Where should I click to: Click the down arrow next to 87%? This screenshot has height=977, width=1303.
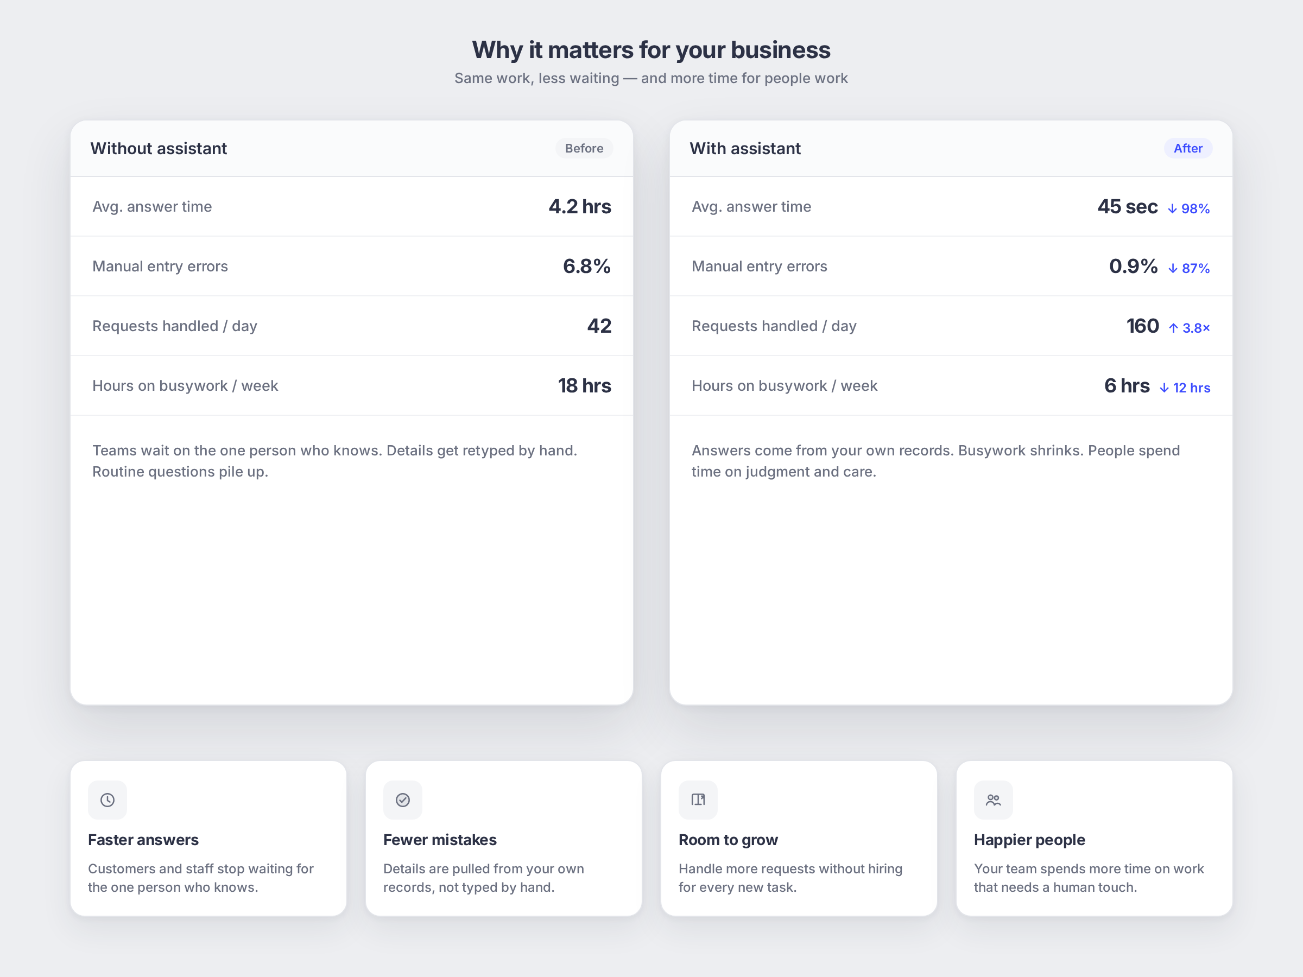tap(1173, 269)
